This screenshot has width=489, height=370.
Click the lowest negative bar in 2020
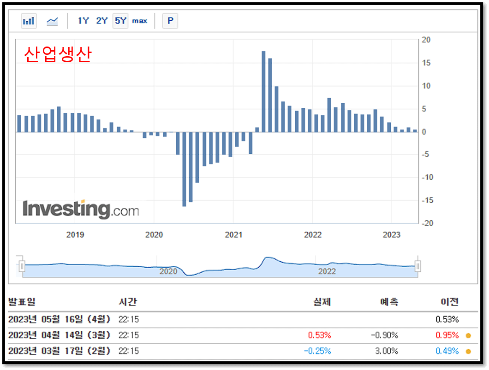pyautogui.click(x=185, y=169)
